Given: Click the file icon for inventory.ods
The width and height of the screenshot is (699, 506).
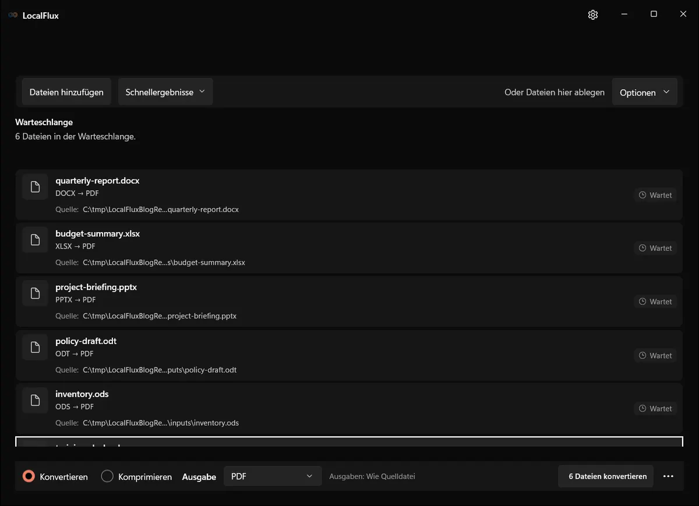Looking at the screenshot, I should (x=35, y=400).
